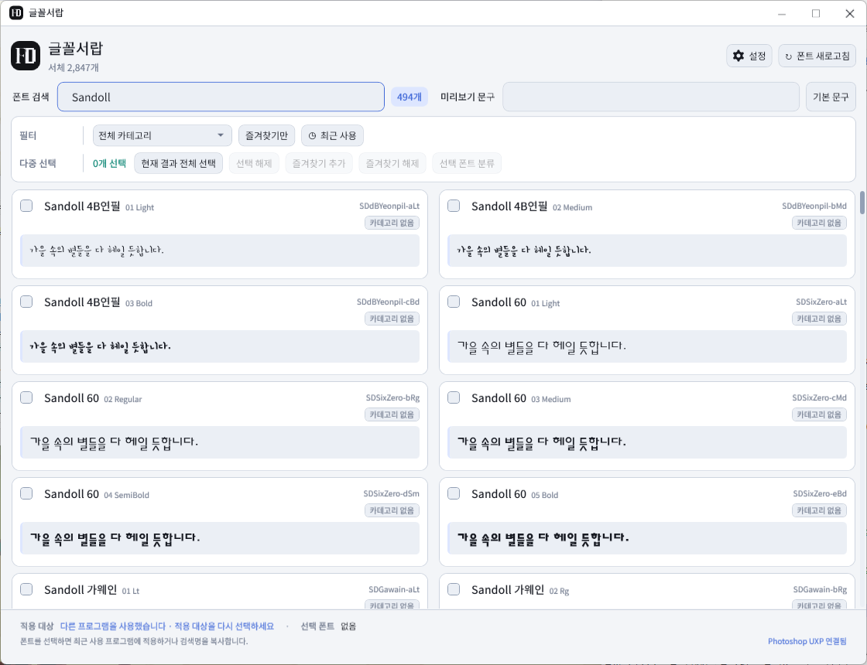Screen dimensions: 867x665
Task: Click the 선택 폰트 분류 button
Action: point(468,163)
